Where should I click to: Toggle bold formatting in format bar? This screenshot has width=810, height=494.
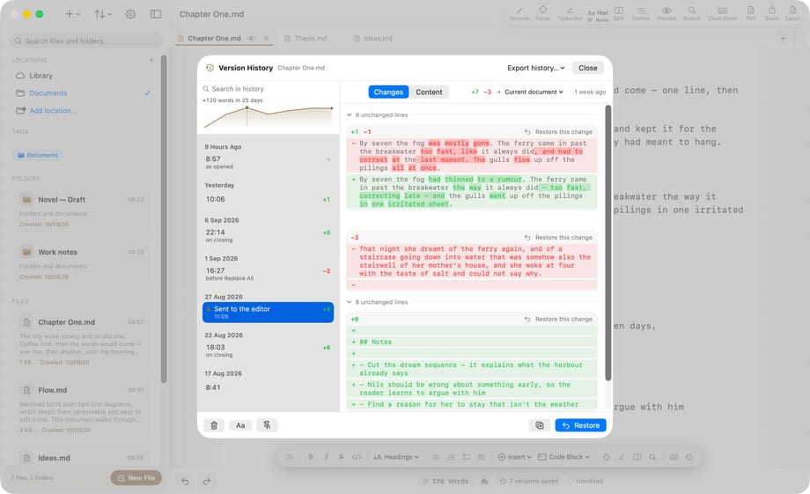pos(311,457)
